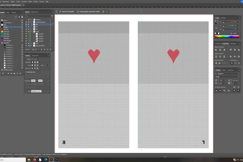Toggle visibility of the Fuß layer
This screenshot has height=162, width=243.
tap(26, 27)
